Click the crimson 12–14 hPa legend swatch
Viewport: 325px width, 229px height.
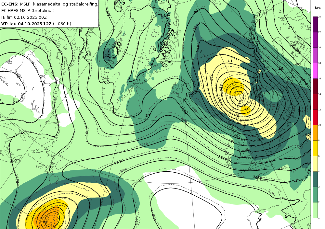[315, 102]
